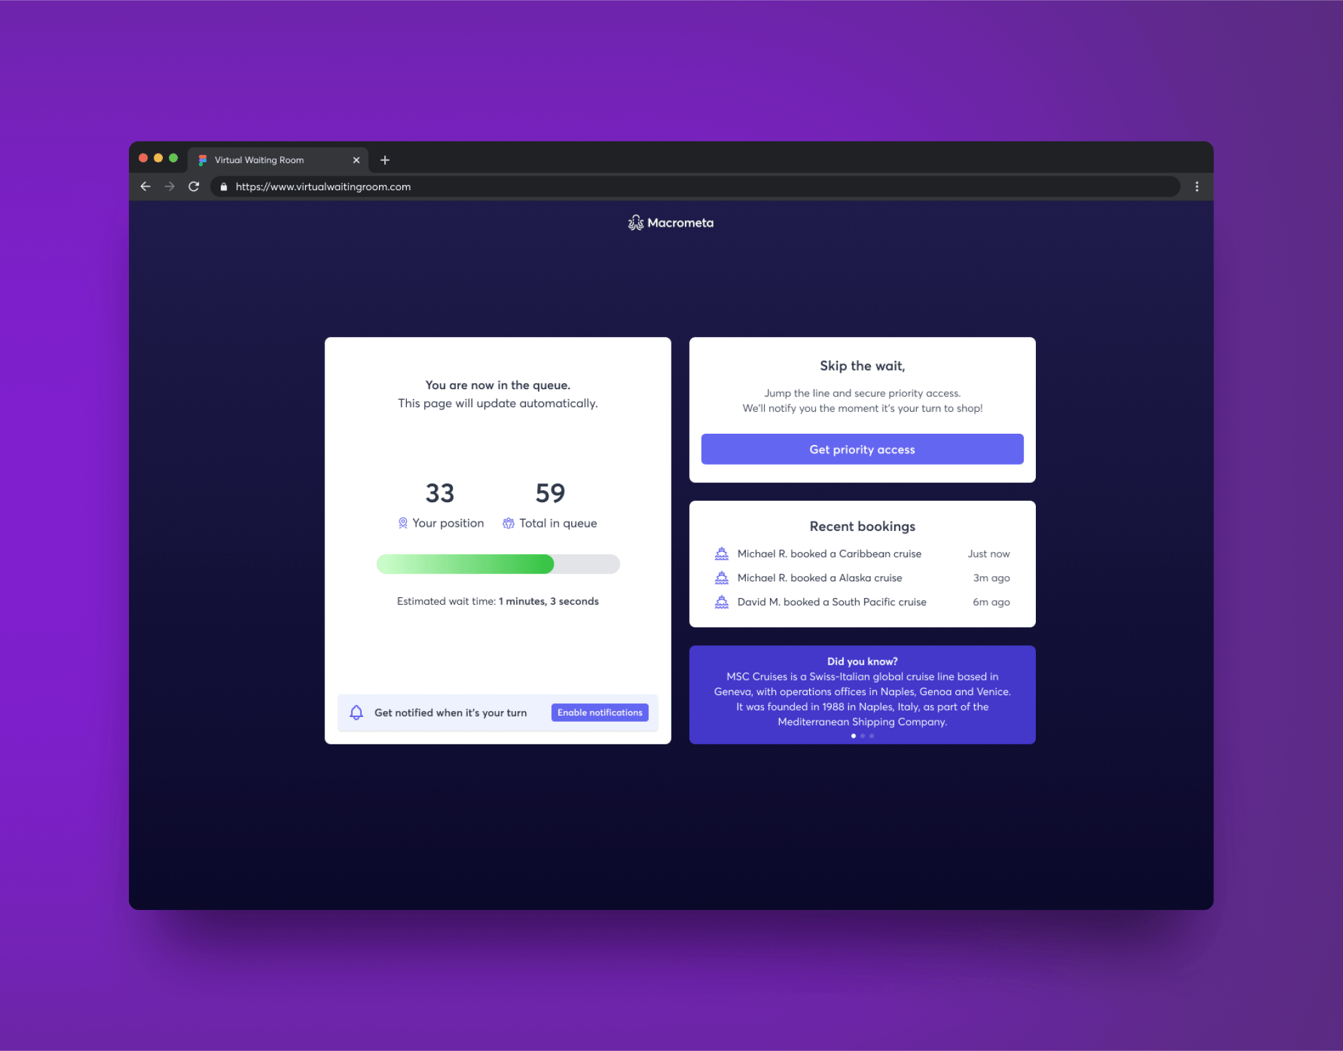Click the Macrometa logo

(670, 223)
